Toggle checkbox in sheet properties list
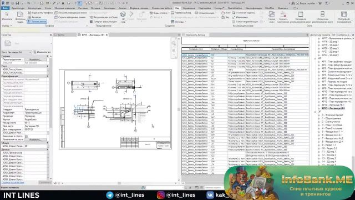355x200 pixels. pos(26,136)
